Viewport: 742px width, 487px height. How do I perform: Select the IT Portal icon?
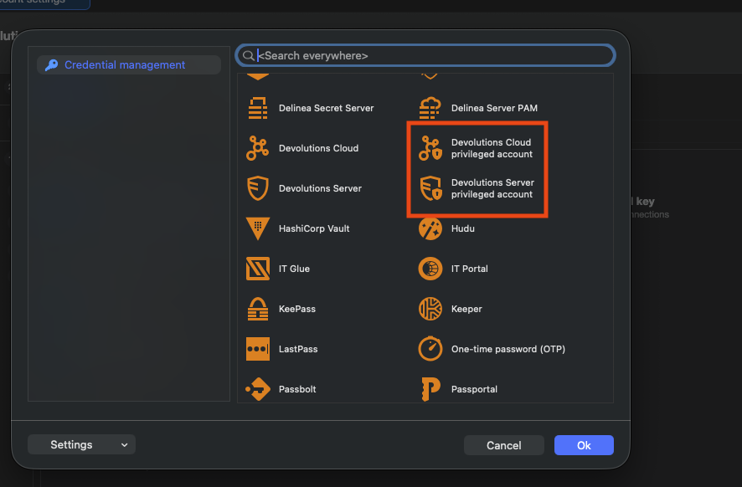point(430,269)
